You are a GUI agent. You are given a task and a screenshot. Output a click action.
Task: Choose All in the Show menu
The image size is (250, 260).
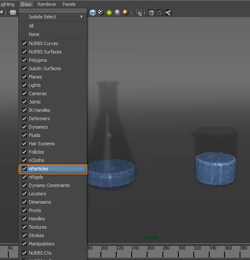31,26
